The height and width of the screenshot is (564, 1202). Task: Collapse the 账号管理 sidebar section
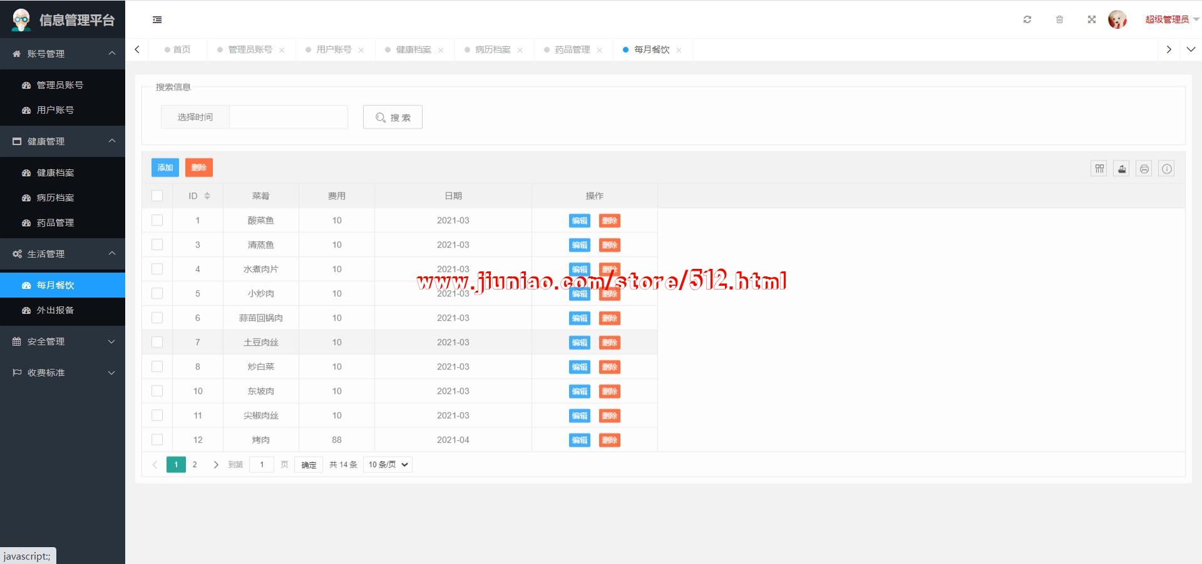click(63, 54)
